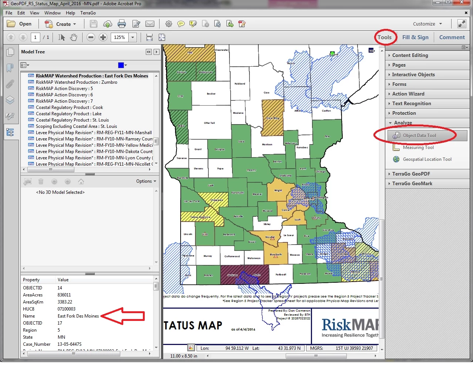Select the Object Data Tool
473x365 pixels.
(427, 136)
